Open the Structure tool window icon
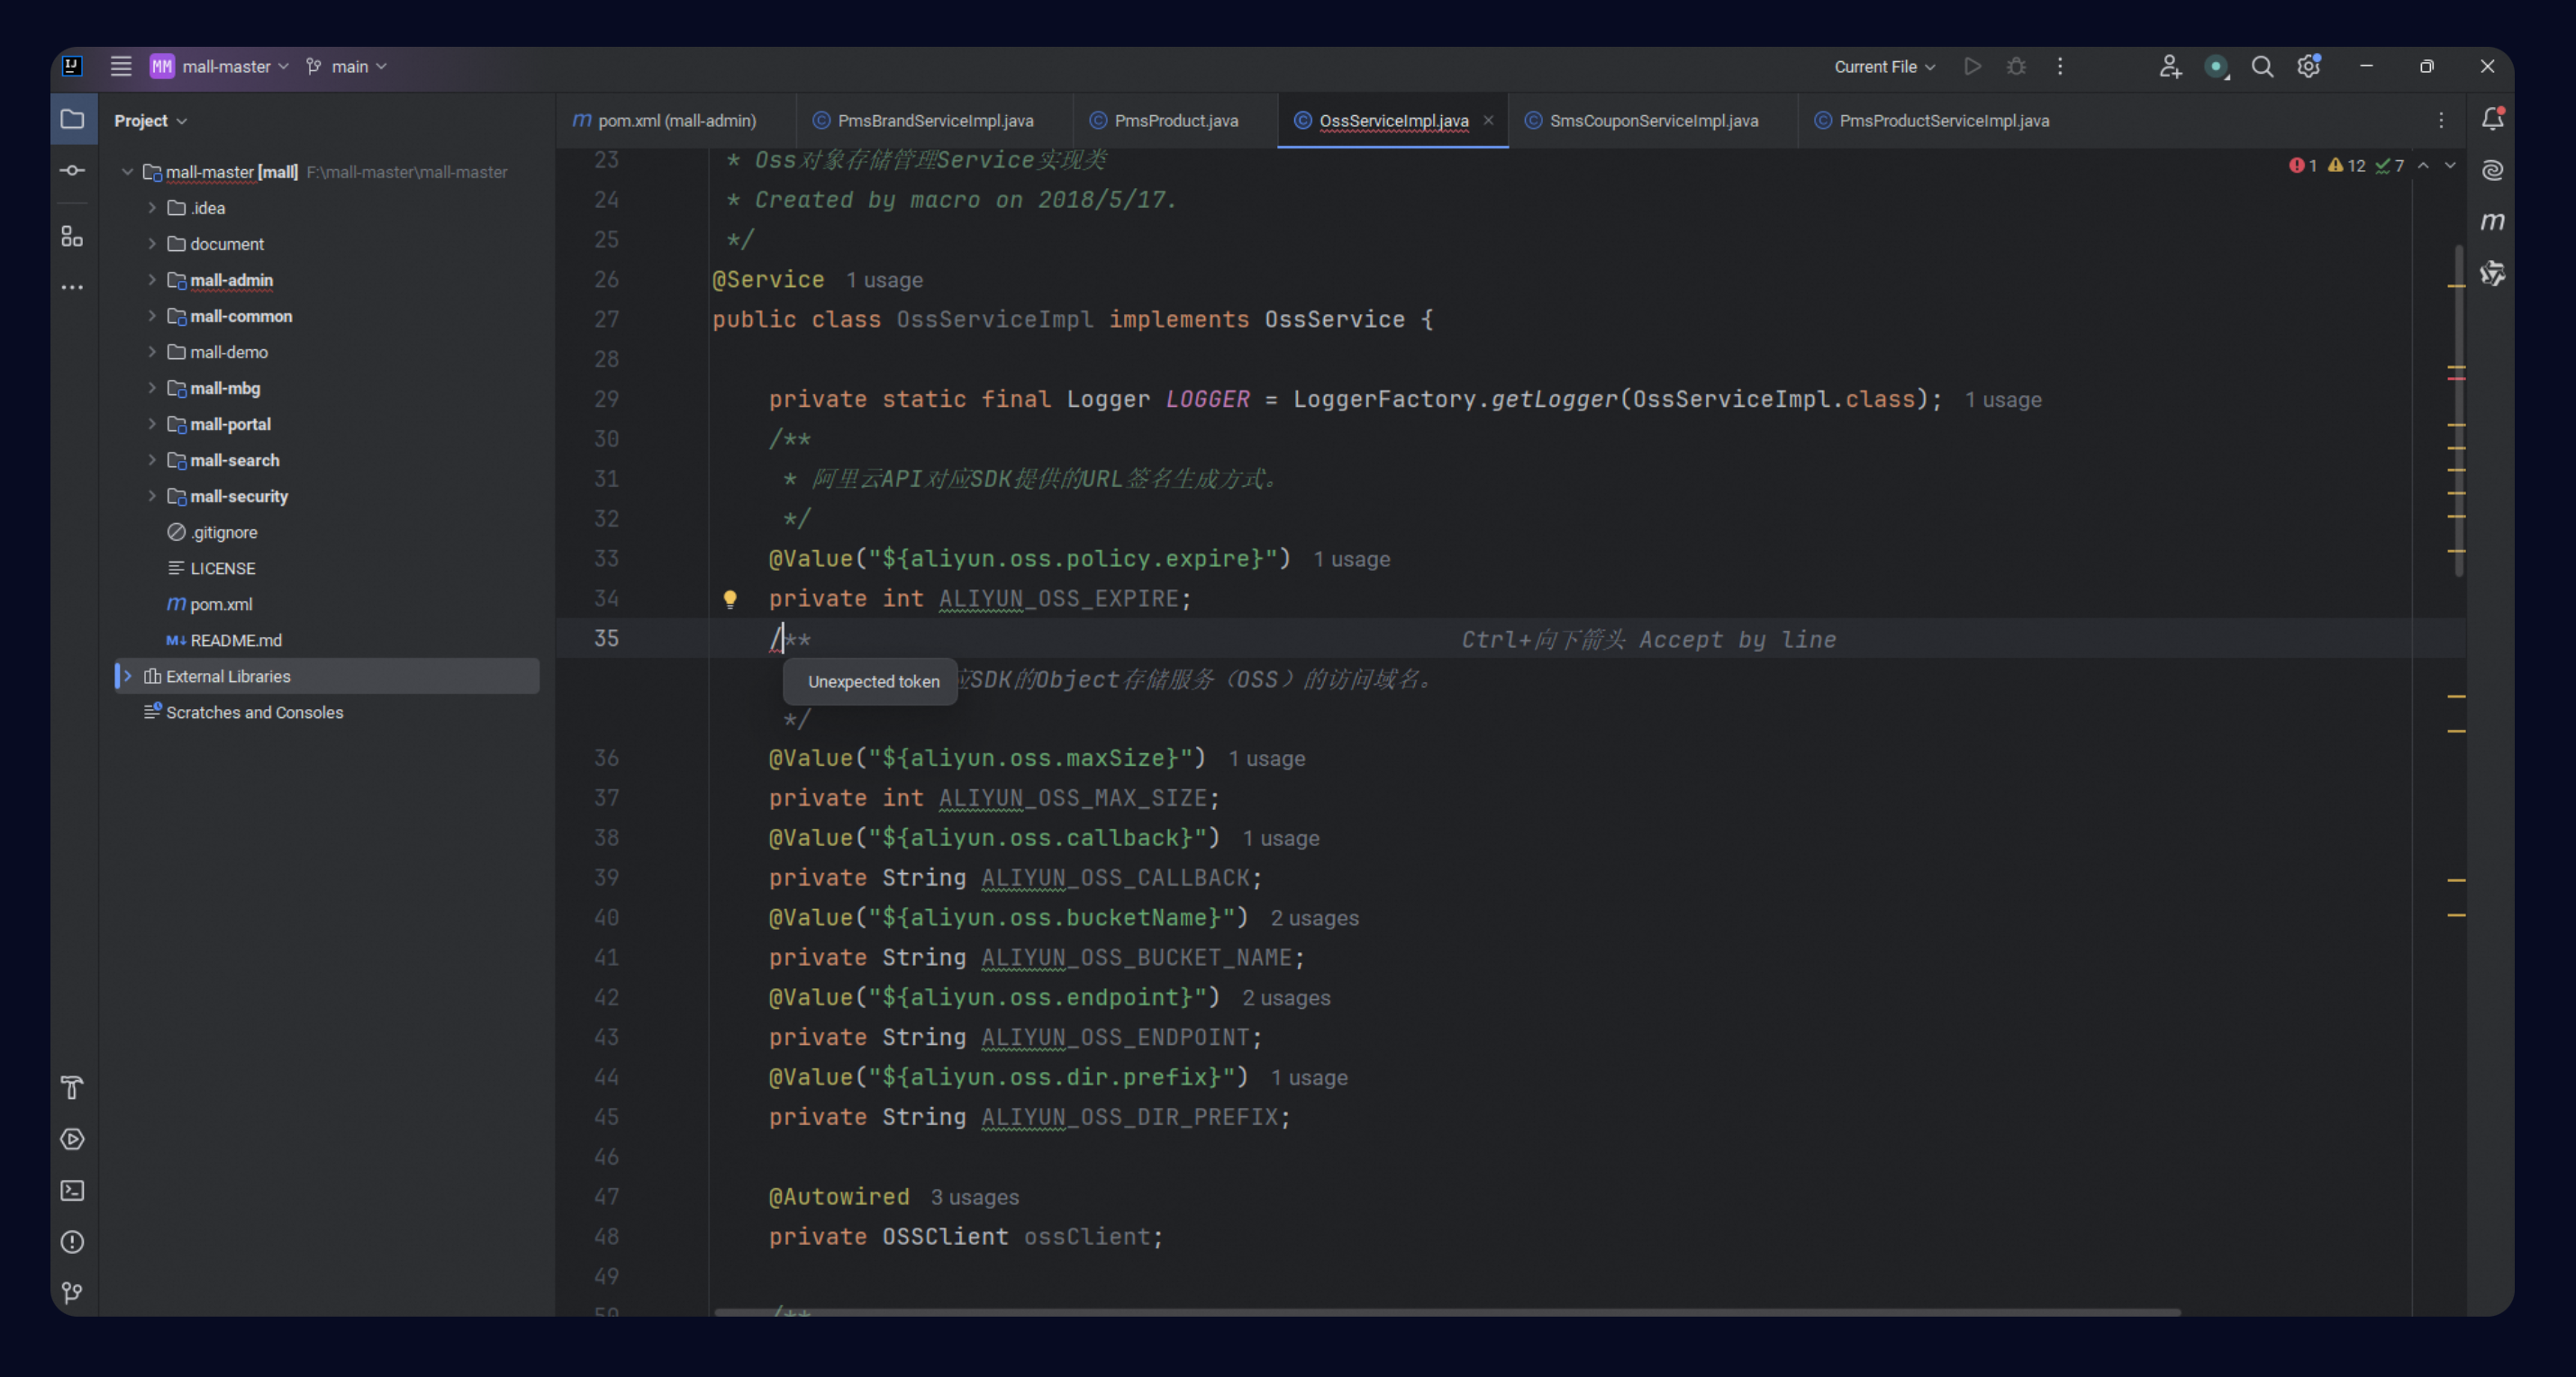The image size is (2576, 1377). (72, 237)
